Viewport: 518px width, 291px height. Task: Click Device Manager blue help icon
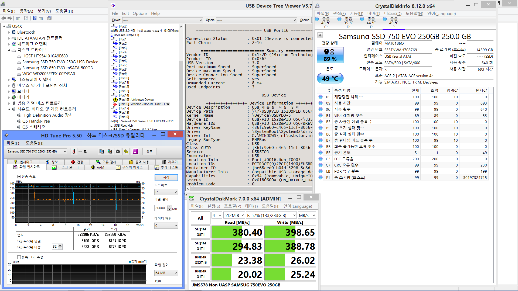click(35, 18)
